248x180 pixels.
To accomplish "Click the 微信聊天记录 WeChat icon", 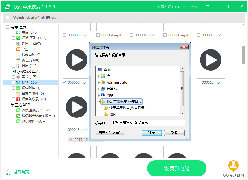I will click(x=18, y=116).
